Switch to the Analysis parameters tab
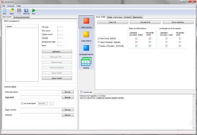 (x=21, y=17)
